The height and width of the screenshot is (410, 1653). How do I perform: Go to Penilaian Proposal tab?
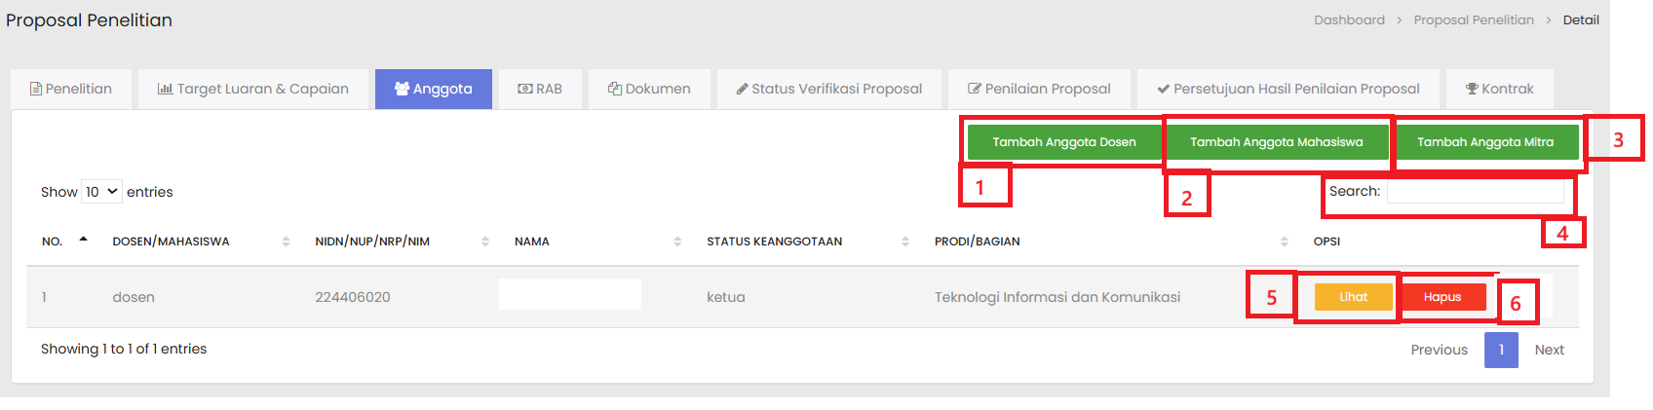[x=1039, y=89]
